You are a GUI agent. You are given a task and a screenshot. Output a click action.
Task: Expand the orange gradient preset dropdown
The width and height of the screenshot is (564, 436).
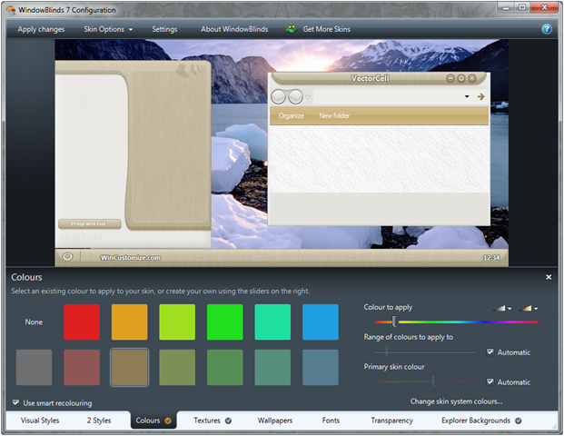pos(528,309)
